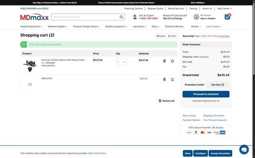Open More information cookie link

click(x=98, y=153)
